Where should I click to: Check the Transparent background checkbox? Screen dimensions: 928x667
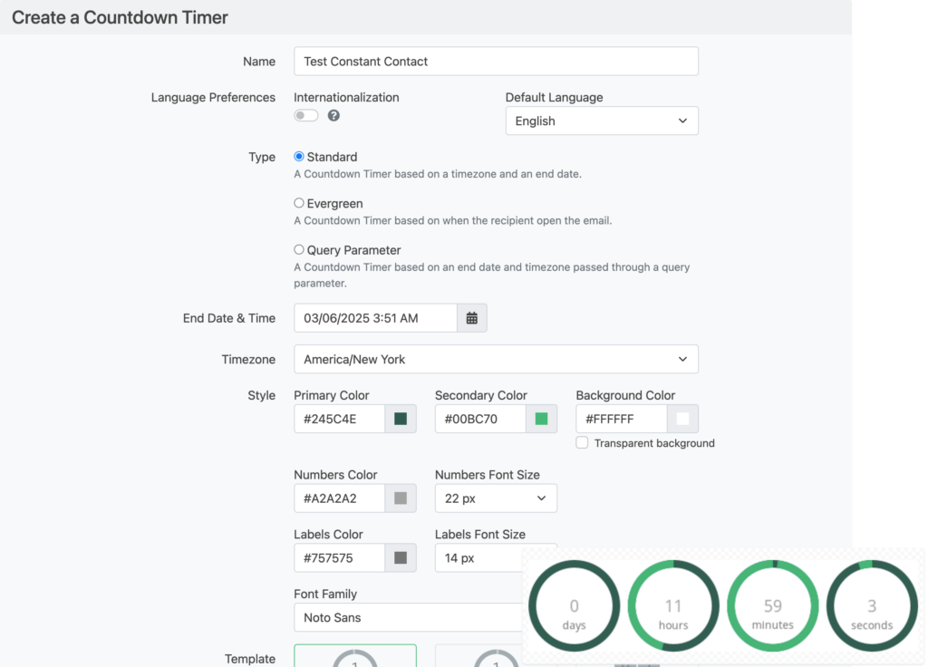(x=580, y=442)
